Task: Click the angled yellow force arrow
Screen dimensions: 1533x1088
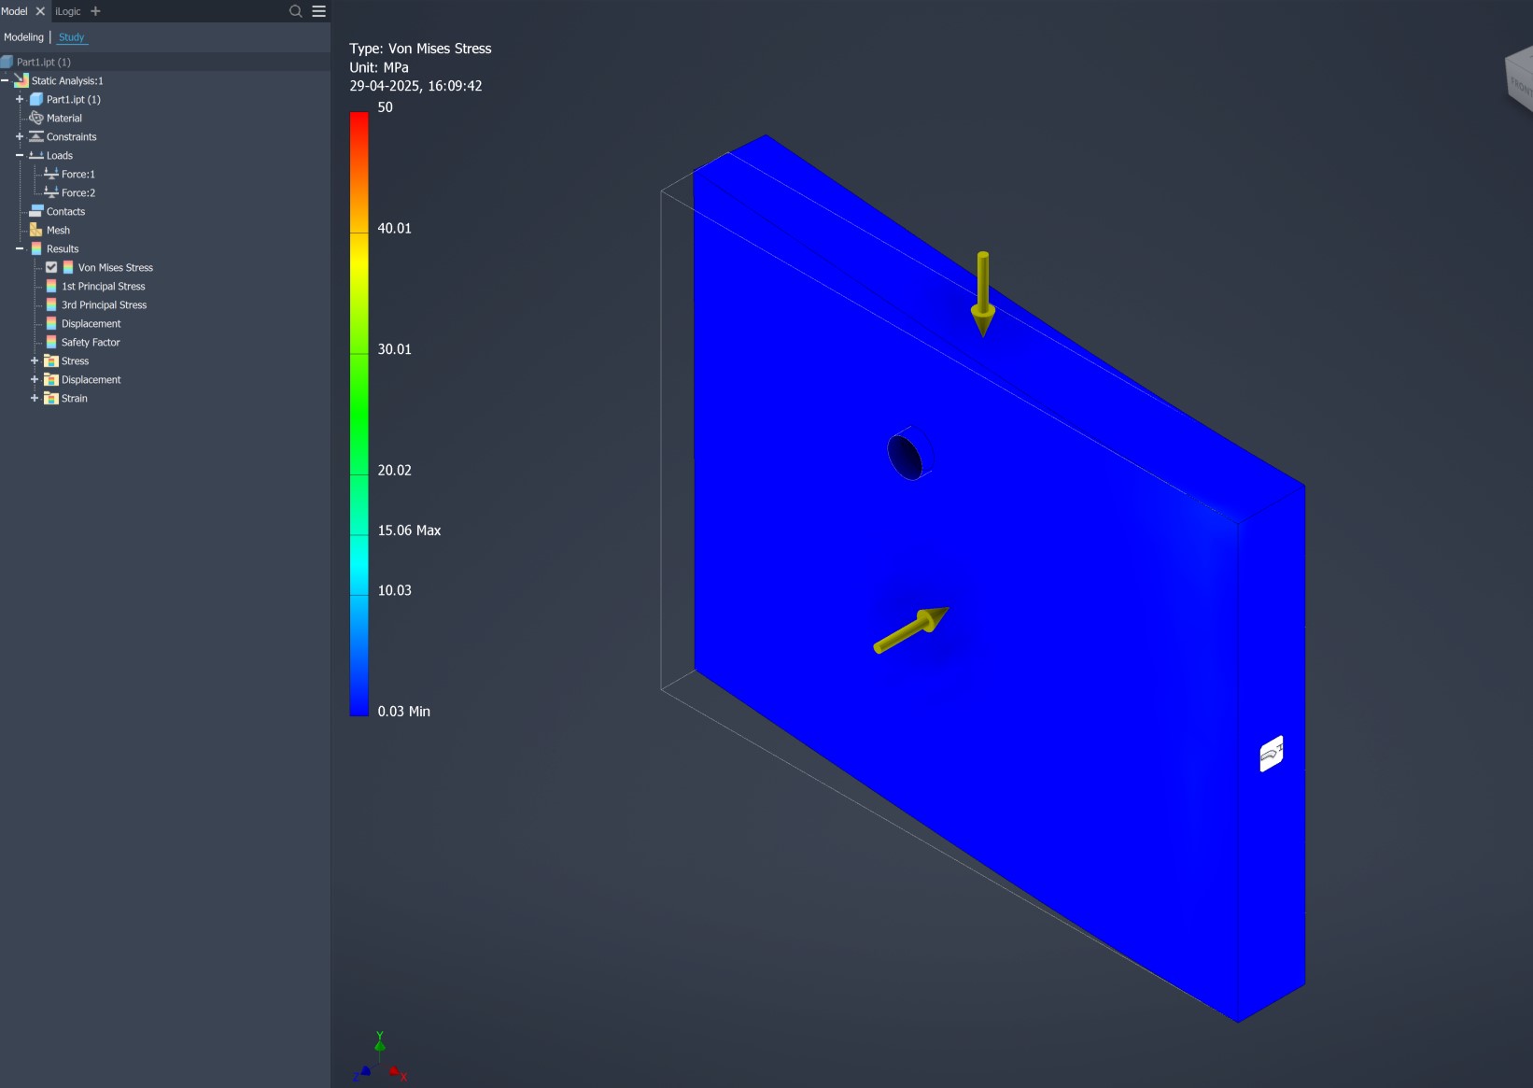Action: pos(911,629)
